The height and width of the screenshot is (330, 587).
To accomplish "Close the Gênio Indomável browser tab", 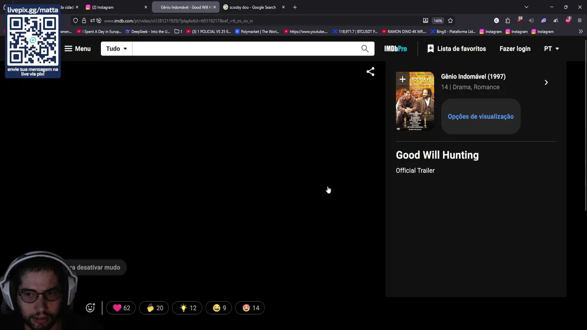I will 214,7.
